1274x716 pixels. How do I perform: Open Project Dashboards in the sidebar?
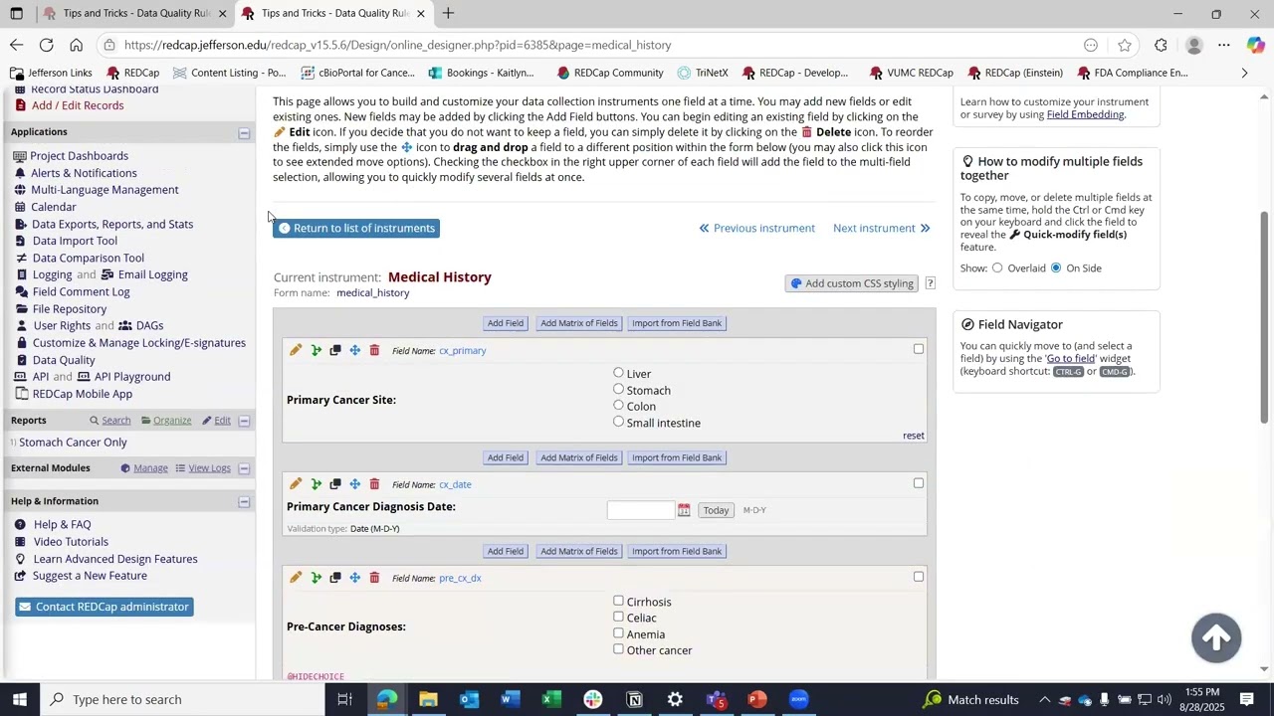click(79, 156)
